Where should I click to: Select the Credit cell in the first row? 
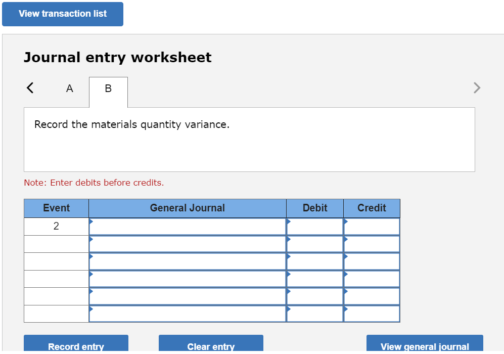click(x=372, y=226)
